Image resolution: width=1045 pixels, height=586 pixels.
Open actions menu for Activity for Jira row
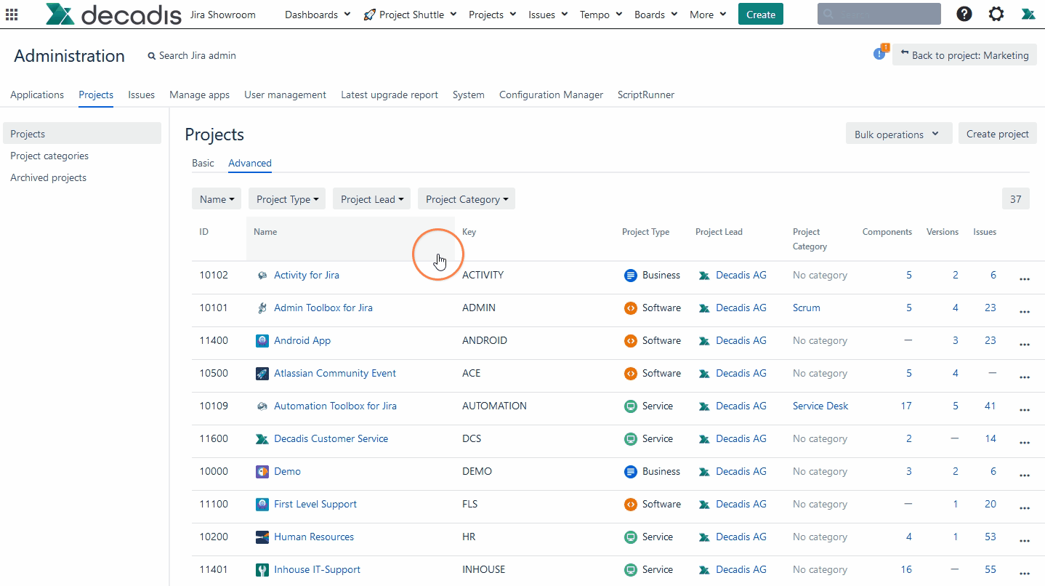point(1025,279)
